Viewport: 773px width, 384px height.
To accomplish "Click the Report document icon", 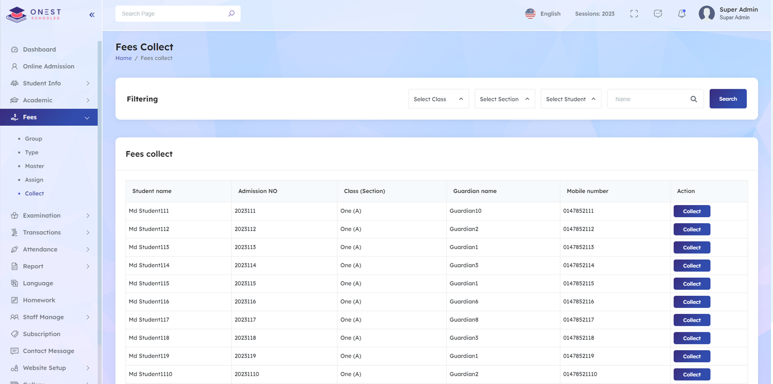I will pos(14,266).
